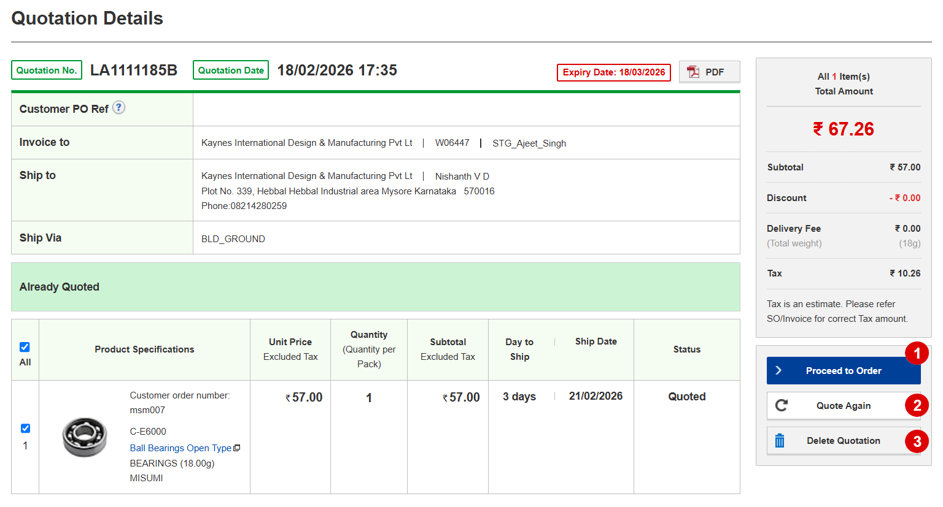Click red numbered badge 3
Image resolution: width=943 pixels, height=507 pixels.
tap(917, 441)
